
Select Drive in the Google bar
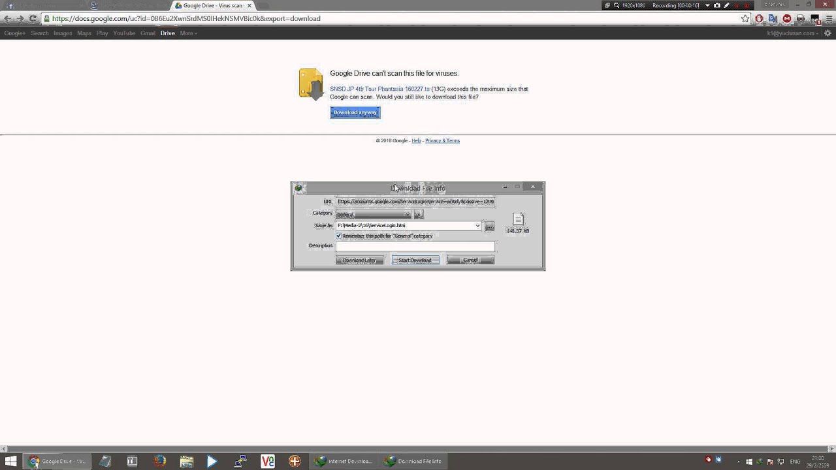pyautogui.click(x=168, y=33)
